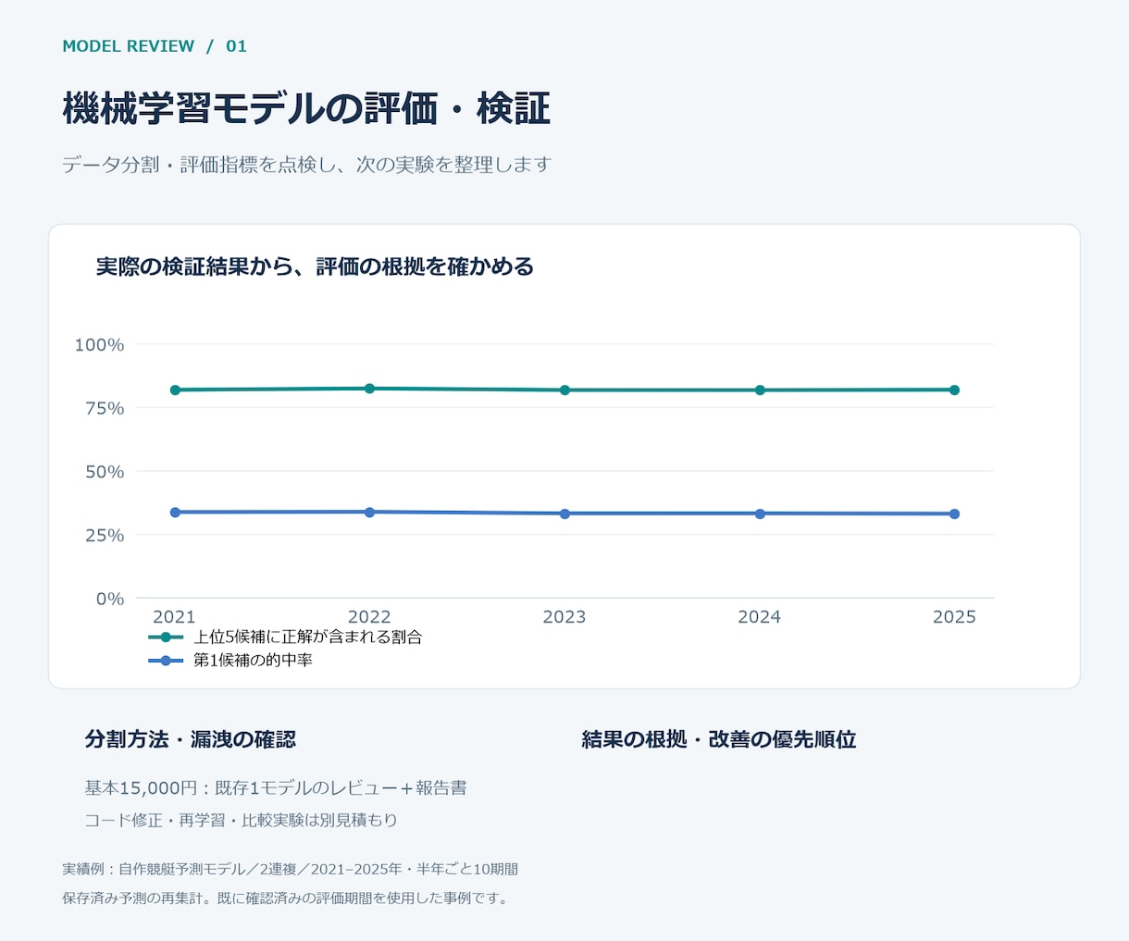Click the blue data point for 2023

tap(564, 514)
